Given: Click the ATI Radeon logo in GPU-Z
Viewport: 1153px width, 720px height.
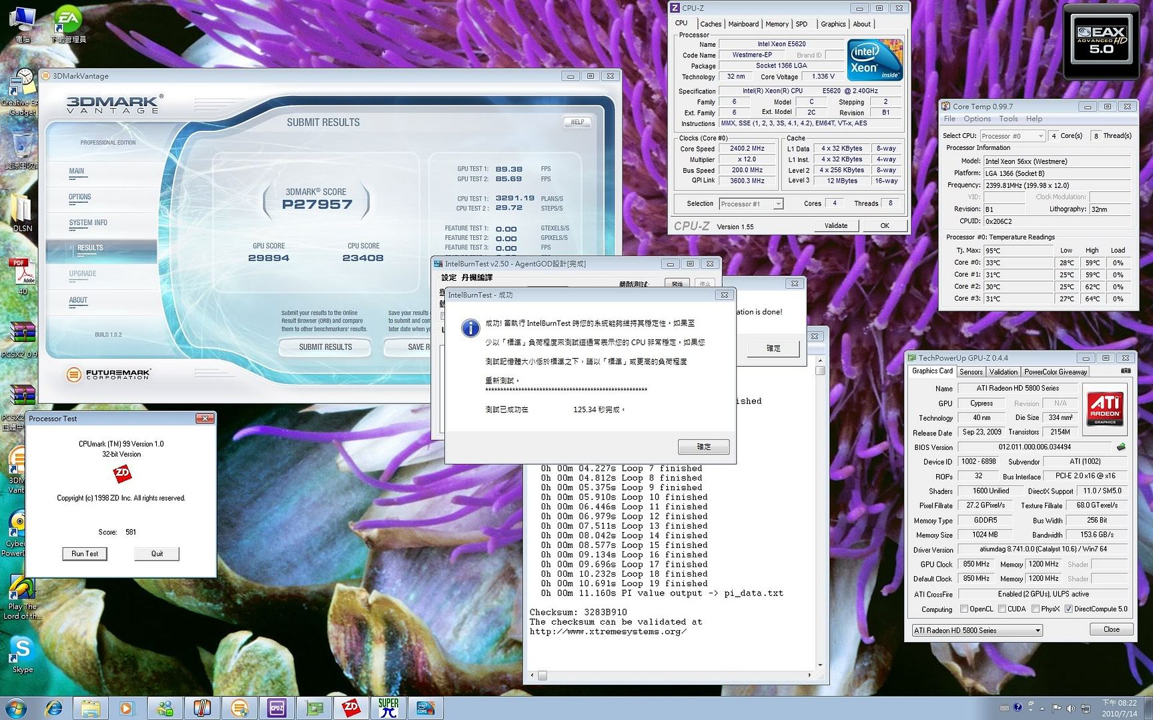Looking at the screenshot, I should 1104,409.
